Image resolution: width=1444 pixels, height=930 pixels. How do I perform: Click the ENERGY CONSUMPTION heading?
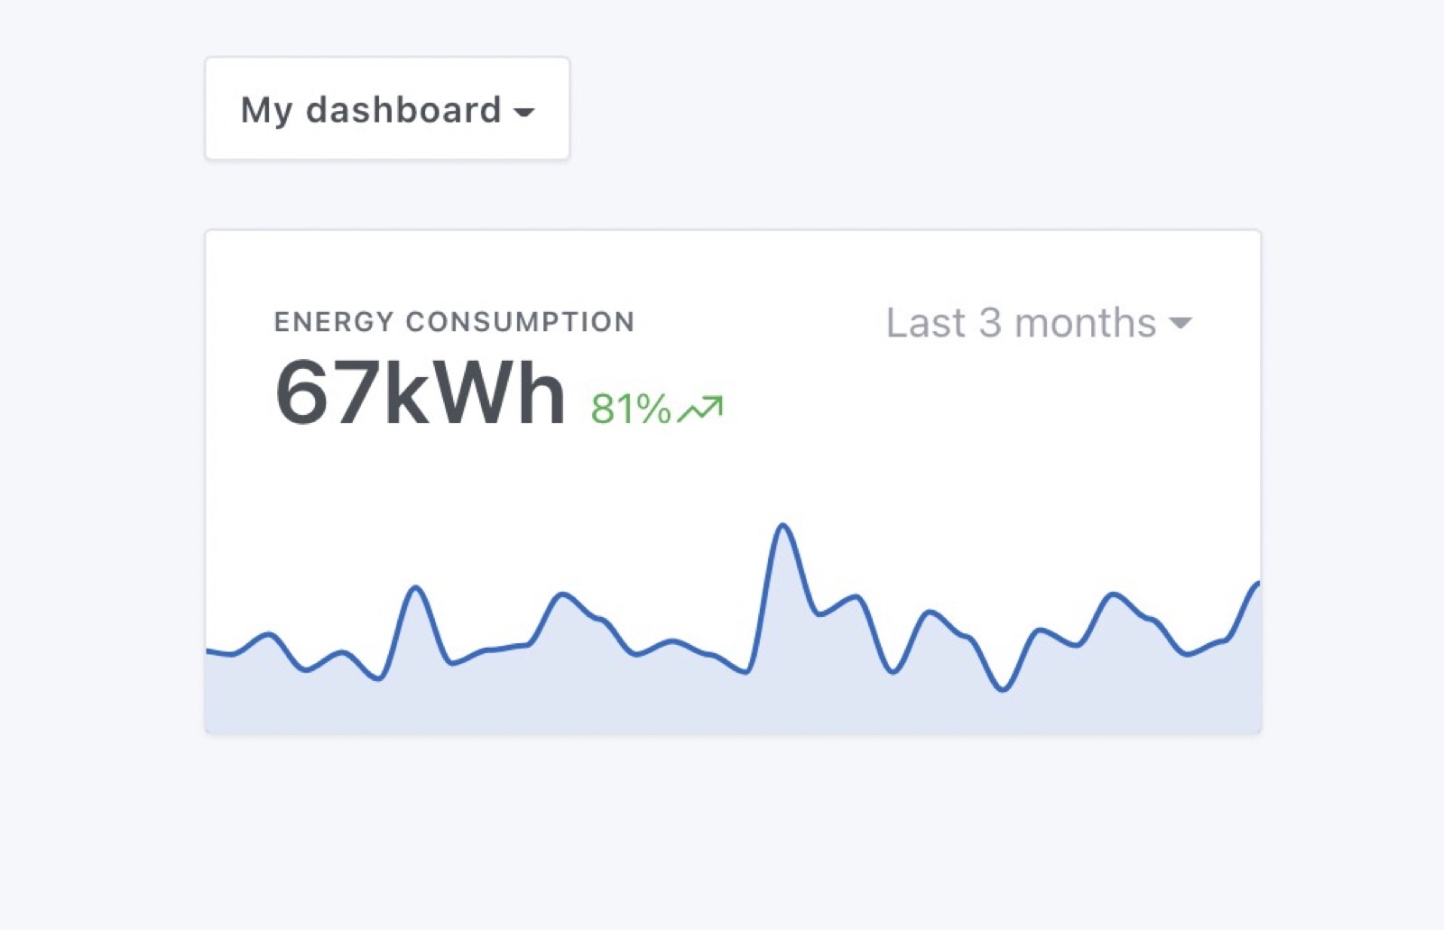(454, 322)
